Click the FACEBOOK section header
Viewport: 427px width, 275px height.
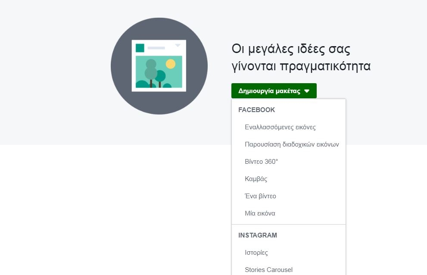(x=256, y=110)
